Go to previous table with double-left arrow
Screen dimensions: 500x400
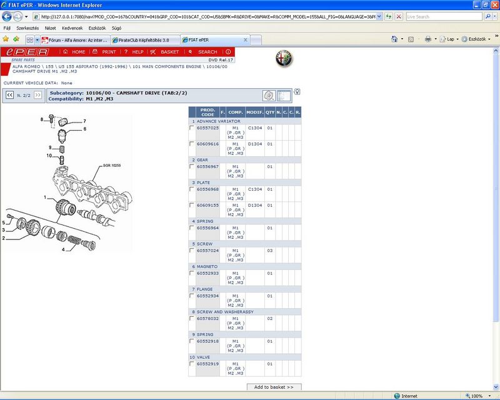click(x=10, y=95)
